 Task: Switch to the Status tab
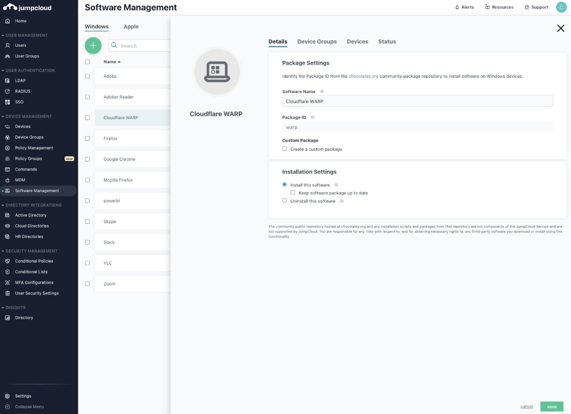tap(386, 41)
